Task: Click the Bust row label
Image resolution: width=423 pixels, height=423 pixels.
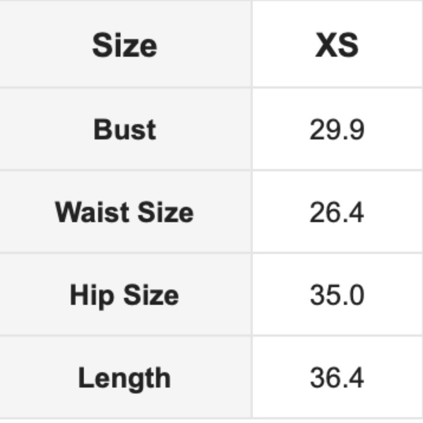Action: [125, 129]
